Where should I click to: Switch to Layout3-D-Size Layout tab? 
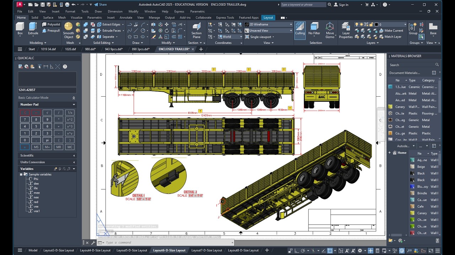tap(59, 250)
